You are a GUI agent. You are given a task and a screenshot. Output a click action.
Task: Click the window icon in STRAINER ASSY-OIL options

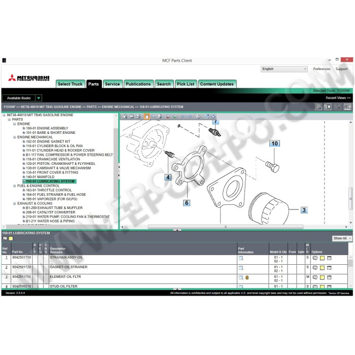pos(329,258)
